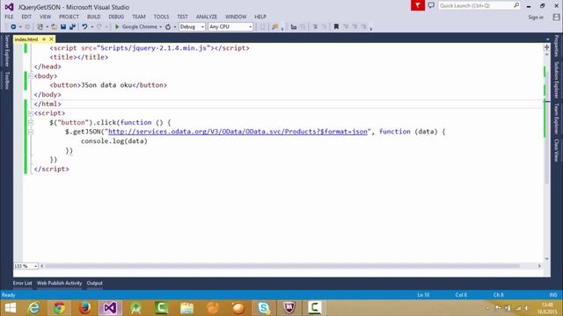Open the EDIT menu
Viewport: 563px width, 316px height.
pos(26,17)
